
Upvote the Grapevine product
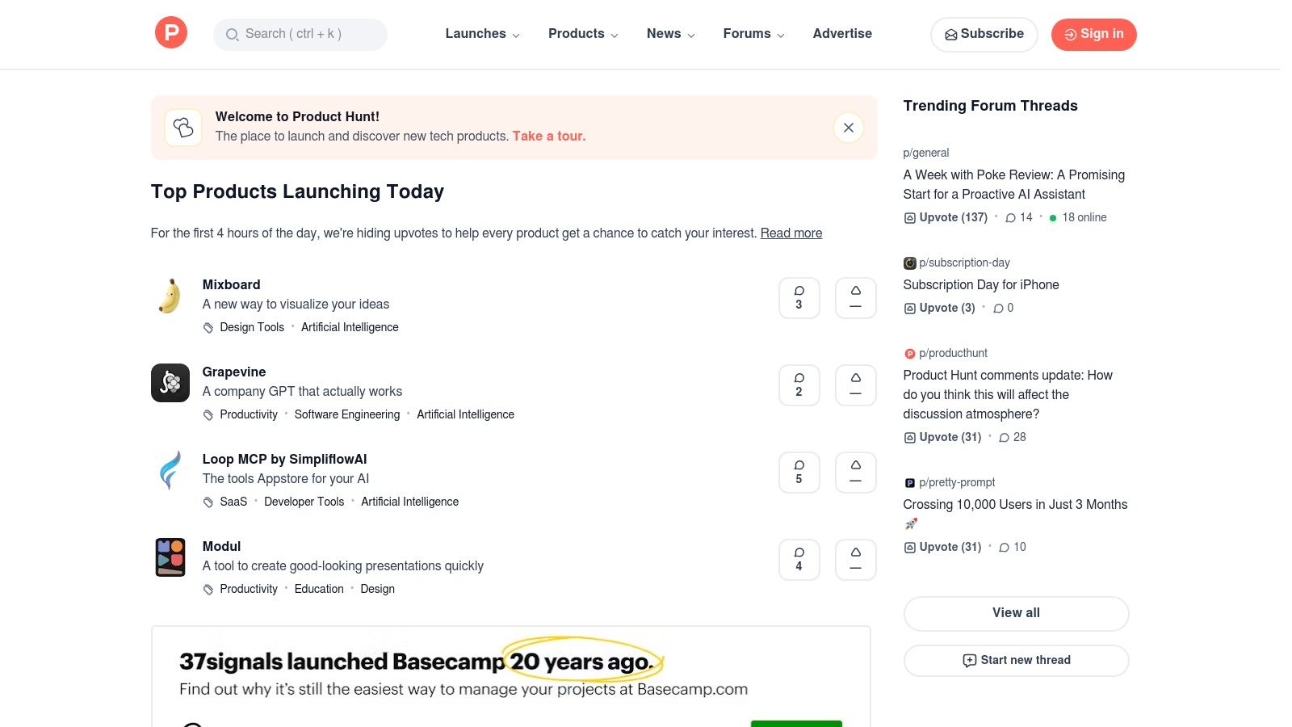click(855, 385)
